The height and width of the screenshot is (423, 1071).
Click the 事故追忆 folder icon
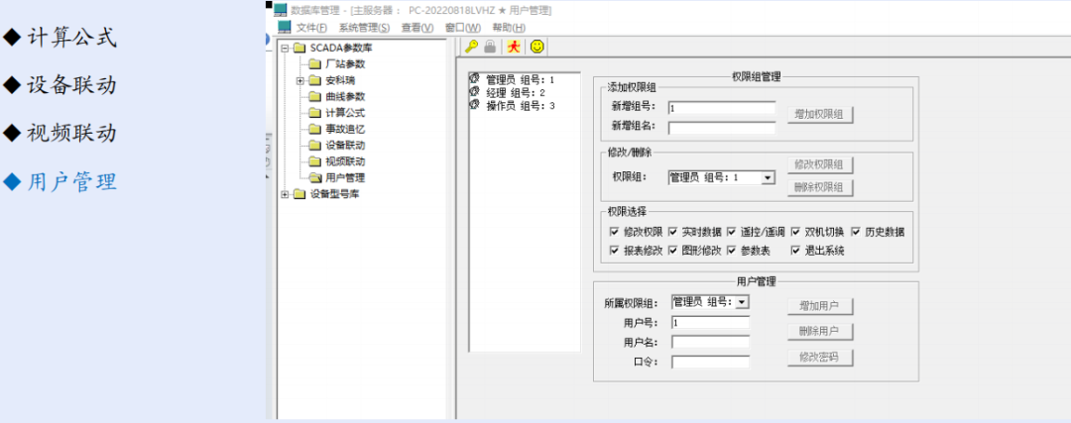point(315,129)
